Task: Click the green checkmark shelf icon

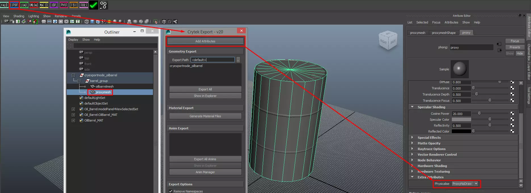Action: 93,5
